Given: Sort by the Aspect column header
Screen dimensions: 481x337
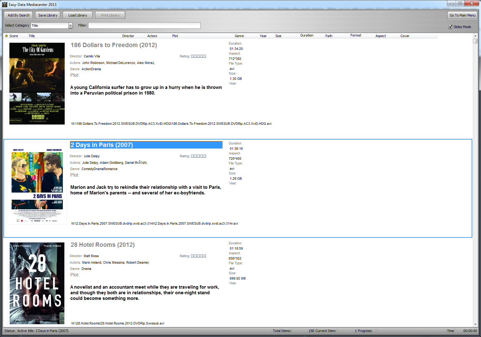Looking at the screenshot, I should [x=381, y=36].
